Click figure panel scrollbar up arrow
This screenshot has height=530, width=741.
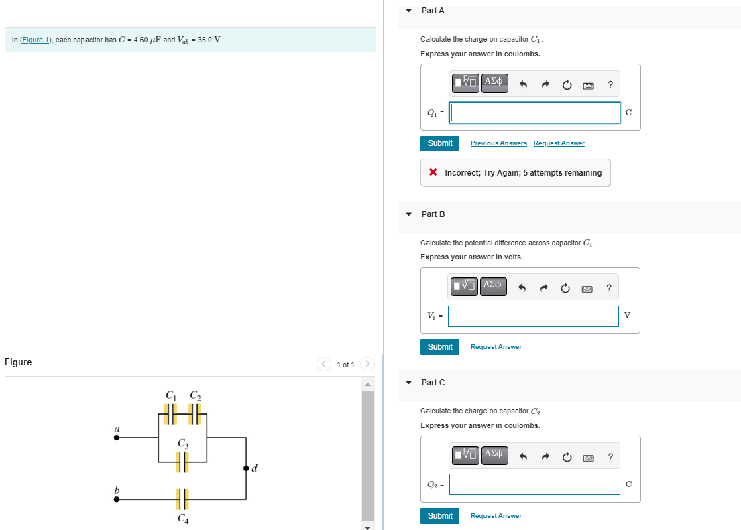click(x=367, y=384)
